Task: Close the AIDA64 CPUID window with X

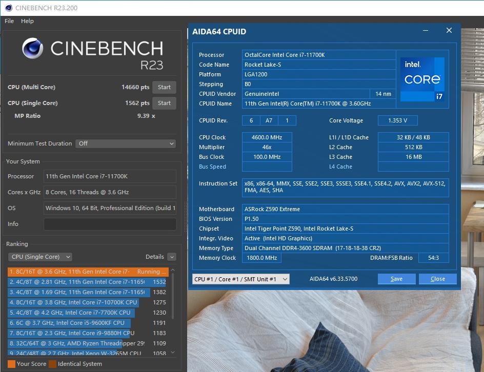Action: 449,31
